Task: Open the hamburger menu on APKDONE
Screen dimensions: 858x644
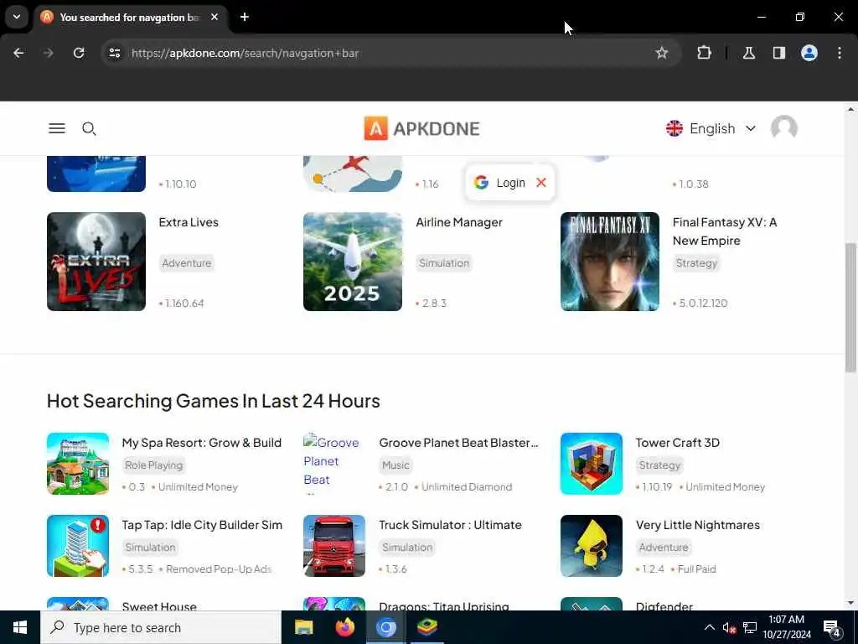Action: pos(57,128)
